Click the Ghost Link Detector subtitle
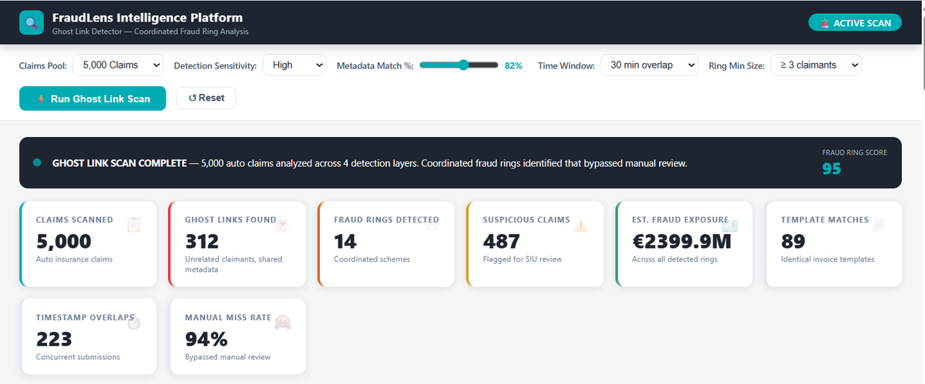Viewport: 925px width, 384px height. (x=150, y=32)
